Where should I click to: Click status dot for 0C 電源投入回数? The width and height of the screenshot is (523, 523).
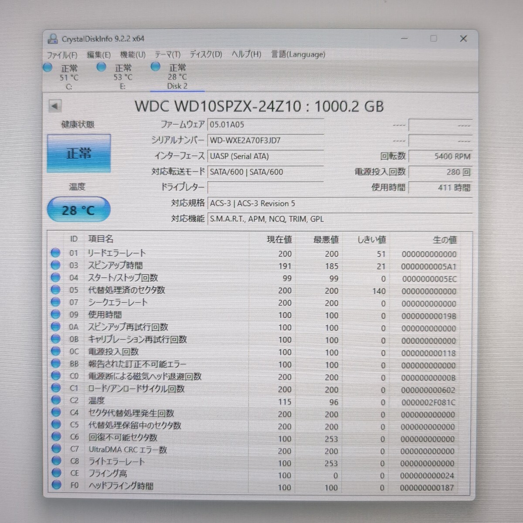coord(55,351)
